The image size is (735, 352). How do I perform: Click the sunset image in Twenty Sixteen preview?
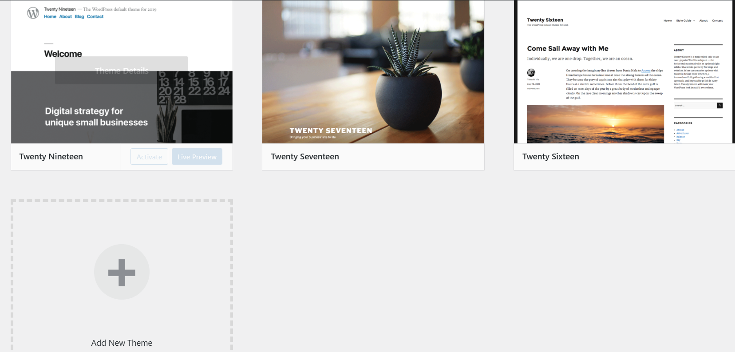[595, 124]
